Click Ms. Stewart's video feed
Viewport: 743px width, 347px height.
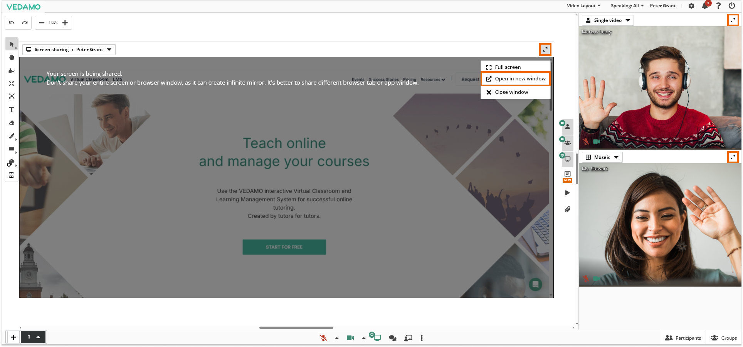(x=660, y=225)
